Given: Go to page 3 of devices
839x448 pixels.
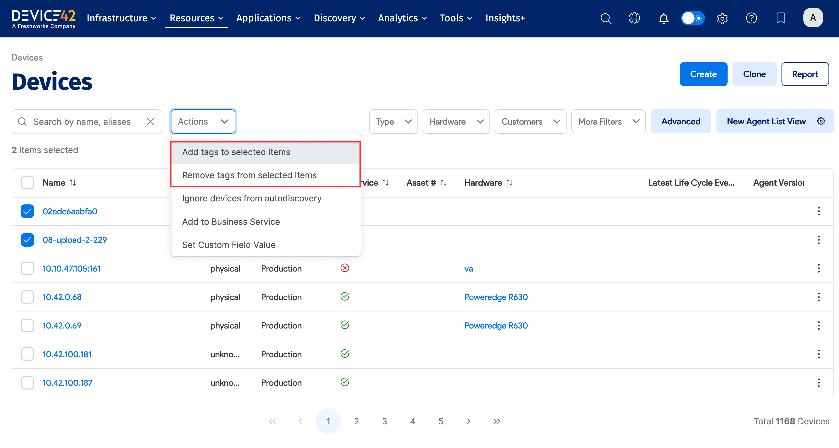Looking at the screenshot, I should 384,421.
